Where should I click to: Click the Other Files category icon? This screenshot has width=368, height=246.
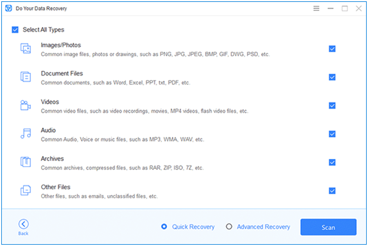click(x=26, y=190)
